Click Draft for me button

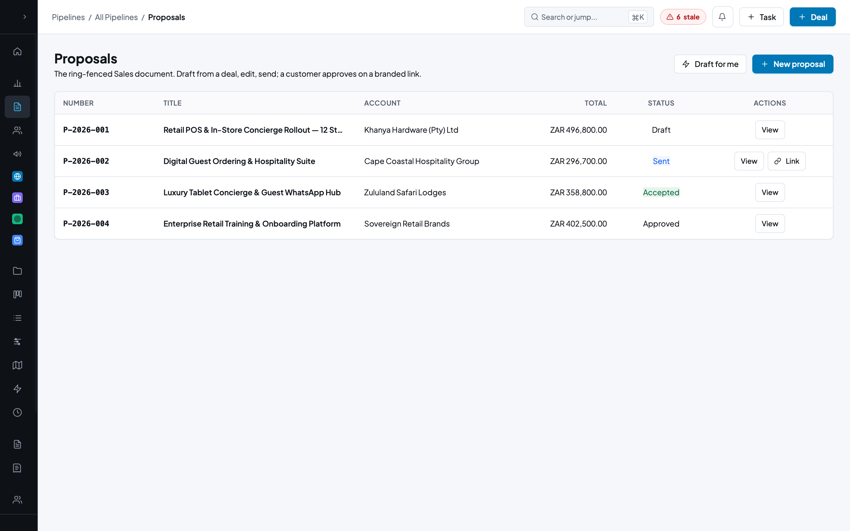pyautogui.click(x=710, y=64)
